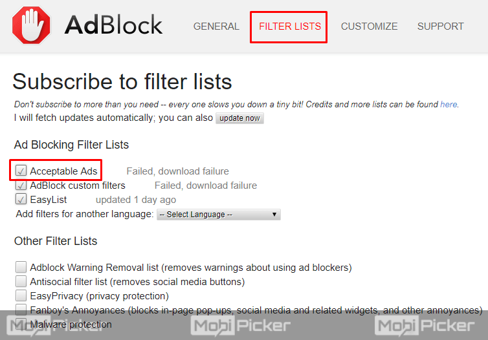This screenshot has height=340, width=488.
Task: Check the Antisocial filter list box
Action: pyautogui.click(x=21, y=281)
